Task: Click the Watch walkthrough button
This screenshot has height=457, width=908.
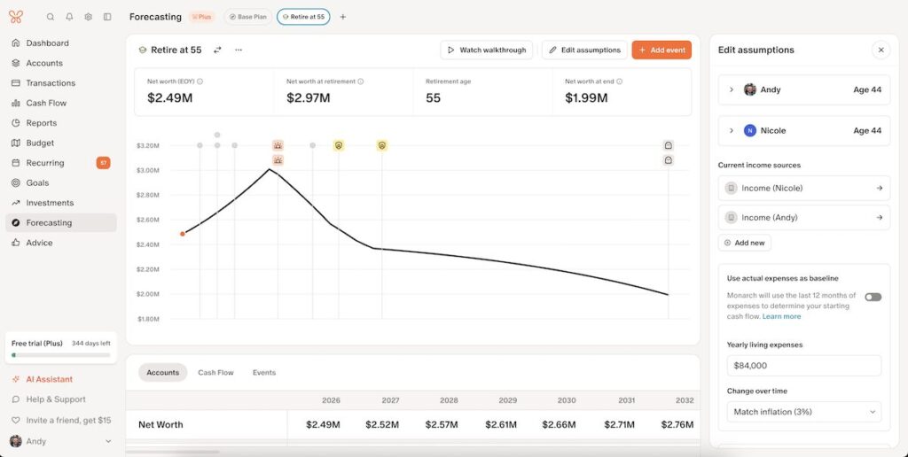Action: click(x=487, y=50)
